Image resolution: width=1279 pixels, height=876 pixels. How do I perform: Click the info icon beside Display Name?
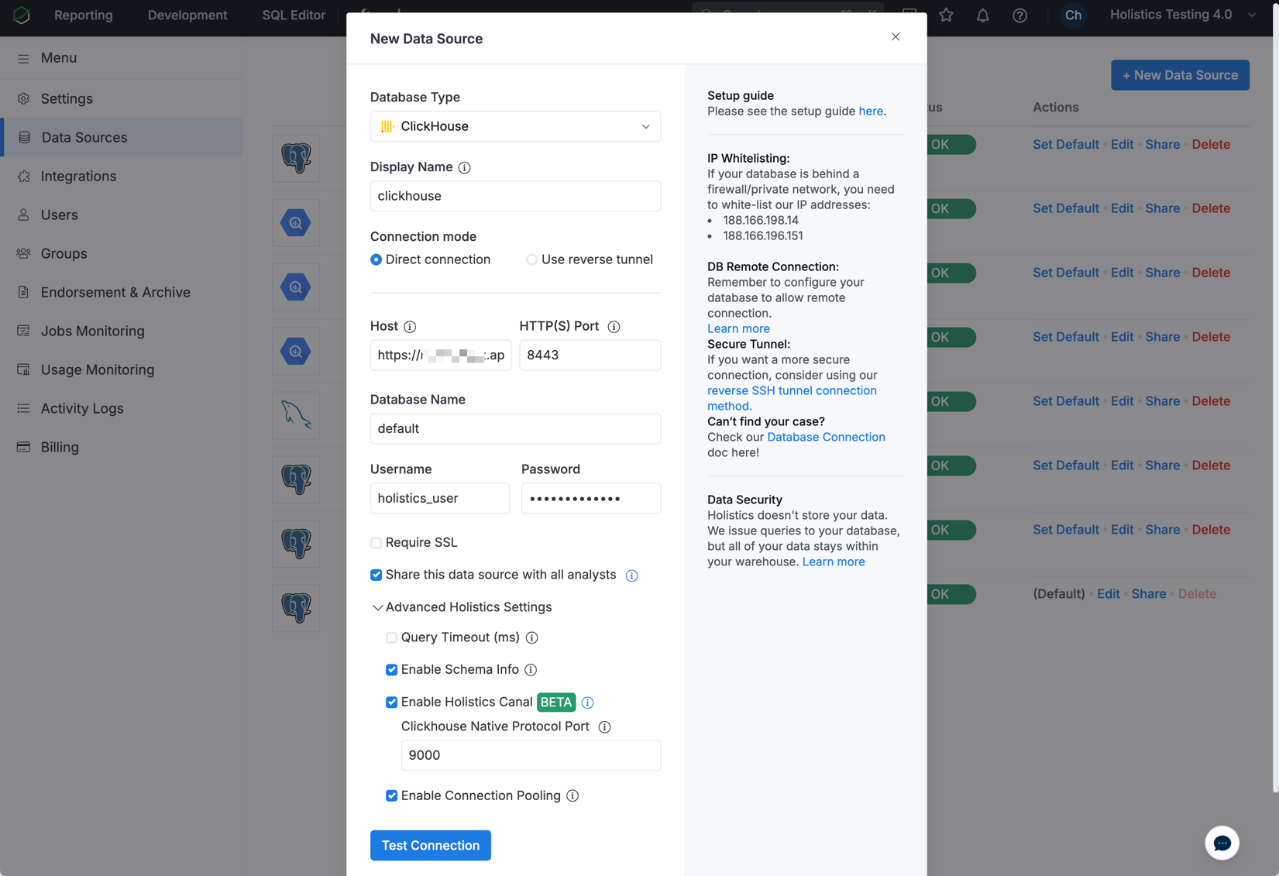click(464, 167)
